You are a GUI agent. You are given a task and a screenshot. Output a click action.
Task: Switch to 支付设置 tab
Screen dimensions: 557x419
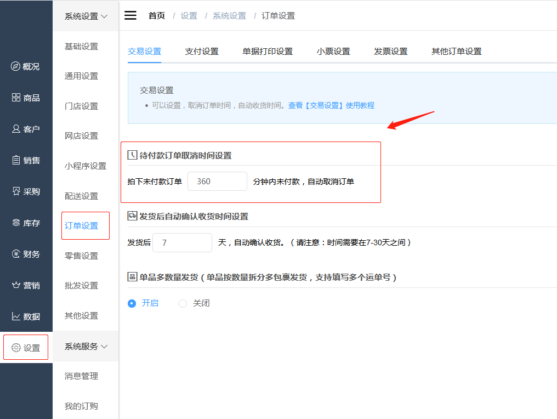click(202, 52)
